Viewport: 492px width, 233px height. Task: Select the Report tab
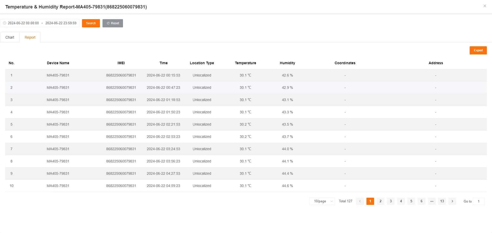[x=30, y=37]
